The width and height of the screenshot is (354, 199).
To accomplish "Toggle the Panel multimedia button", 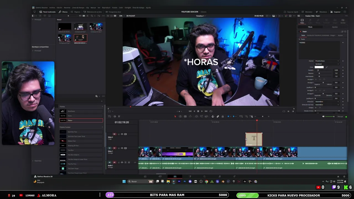I will [x=47, y=12].
